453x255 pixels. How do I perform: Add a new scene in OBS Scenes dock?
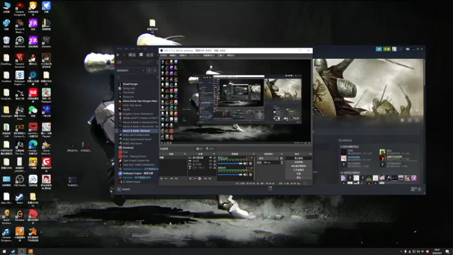point(161,178)
